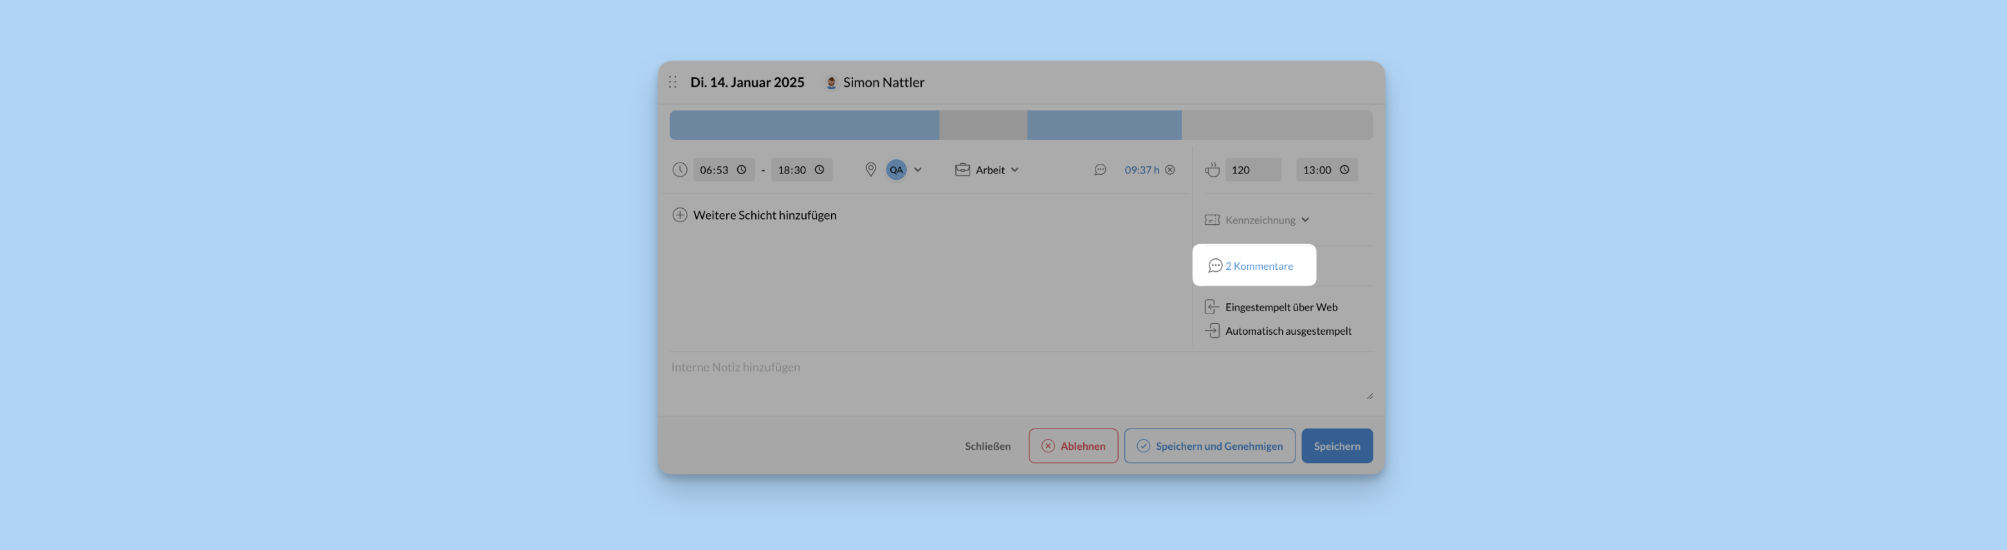Click the first blue segment of the timeline bar
The image size is (2007, 550).
pyautogui.click(x=803, y=125)
